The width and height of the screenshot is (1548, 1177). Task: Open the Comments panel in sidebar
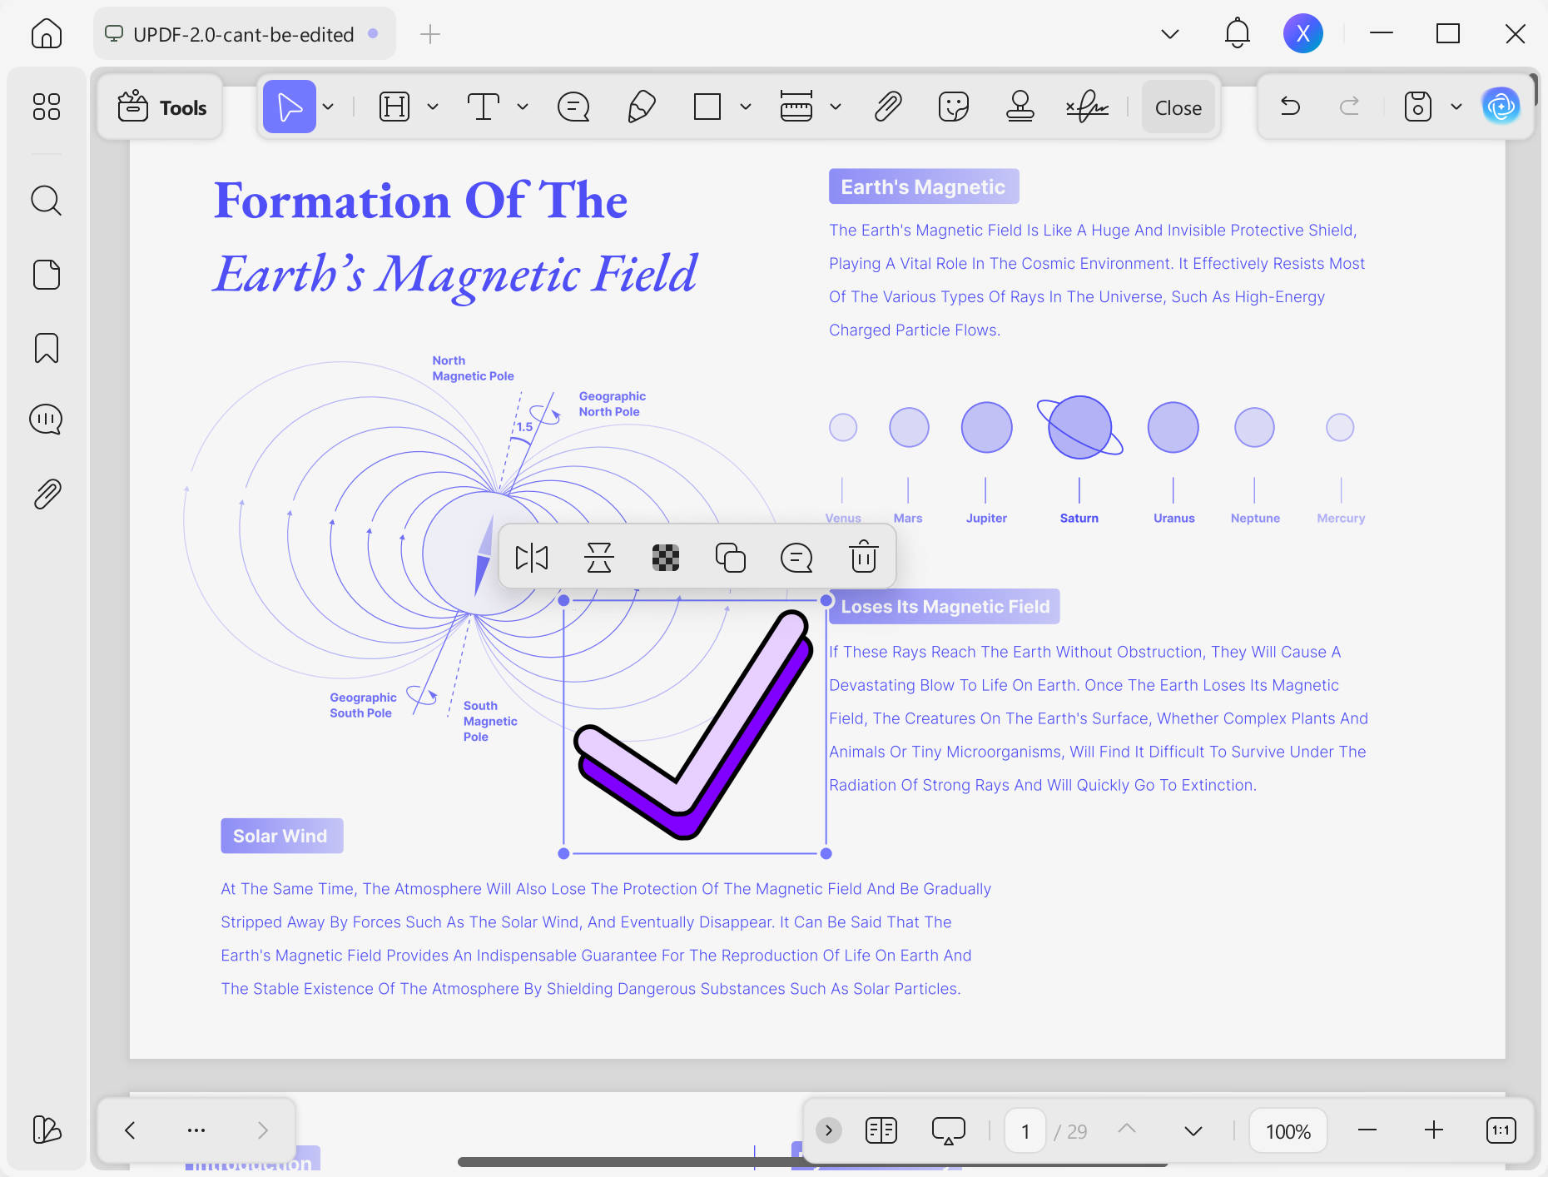tap(47, 419)
